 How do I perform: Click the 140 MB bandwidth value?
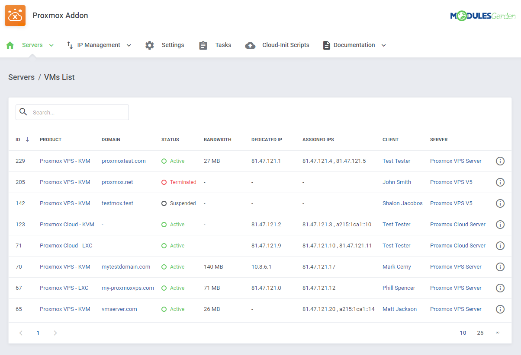[213, 267]
